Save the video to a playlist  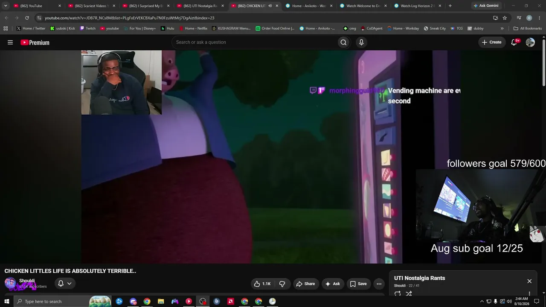coord(358,284)
